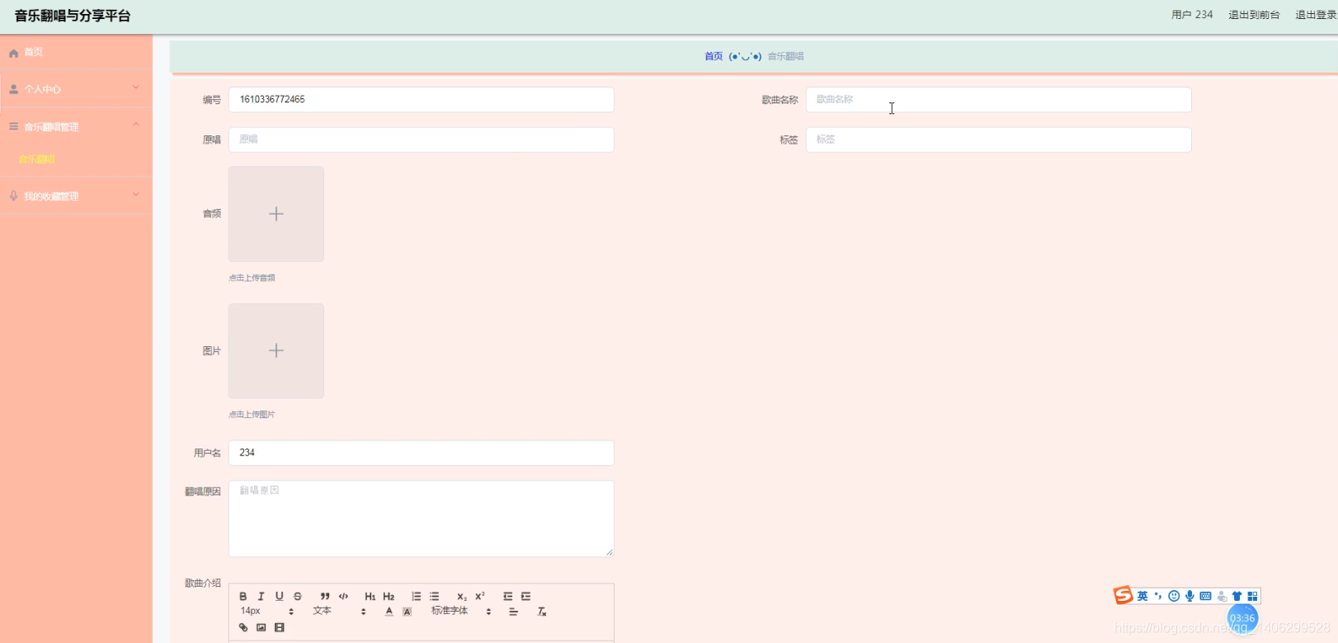Image resolution: width=1338 pixels, height=643 pixels.
Task: Apply subscript formatting
Action: pos(462,596)
